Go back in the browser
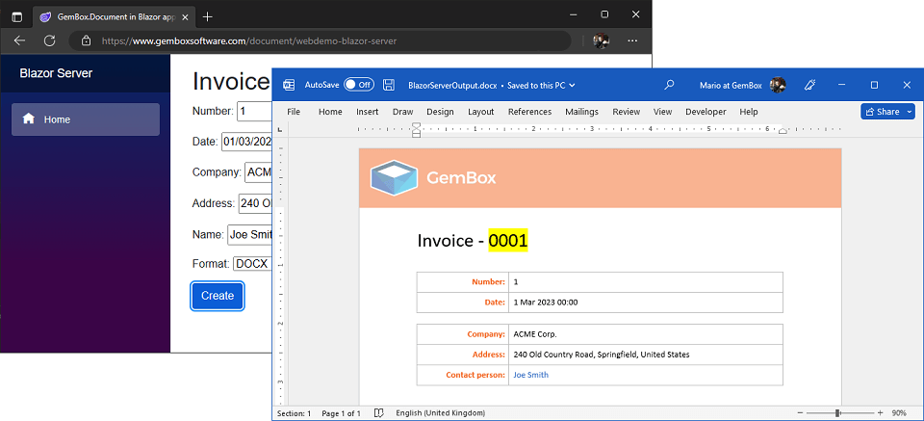 point(19,41)
